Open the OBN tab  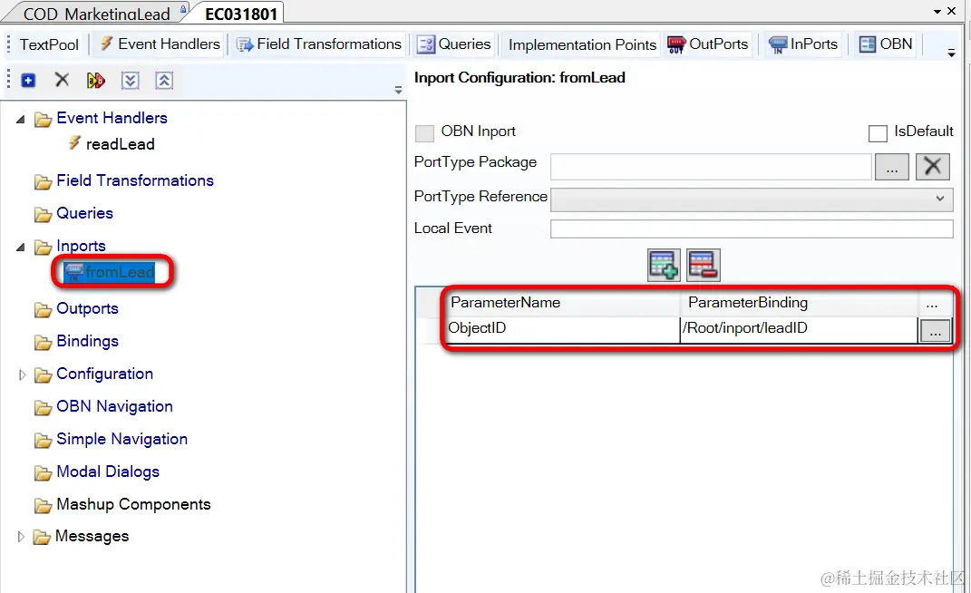[x=886, y=44]
